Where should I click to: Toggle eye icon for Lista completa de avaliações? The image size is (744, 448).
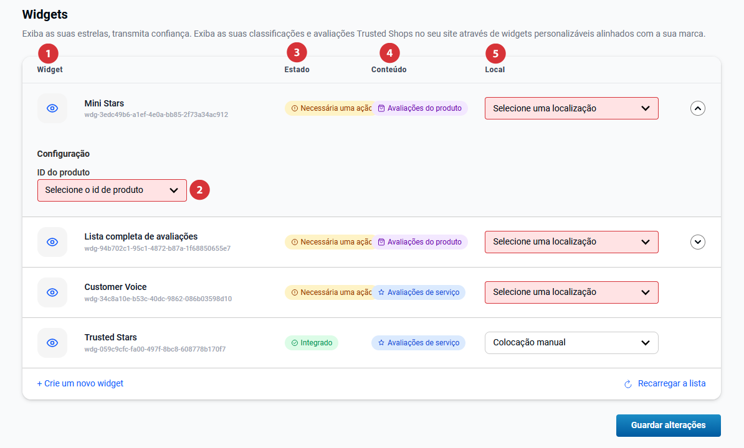(x=52, y=242)
